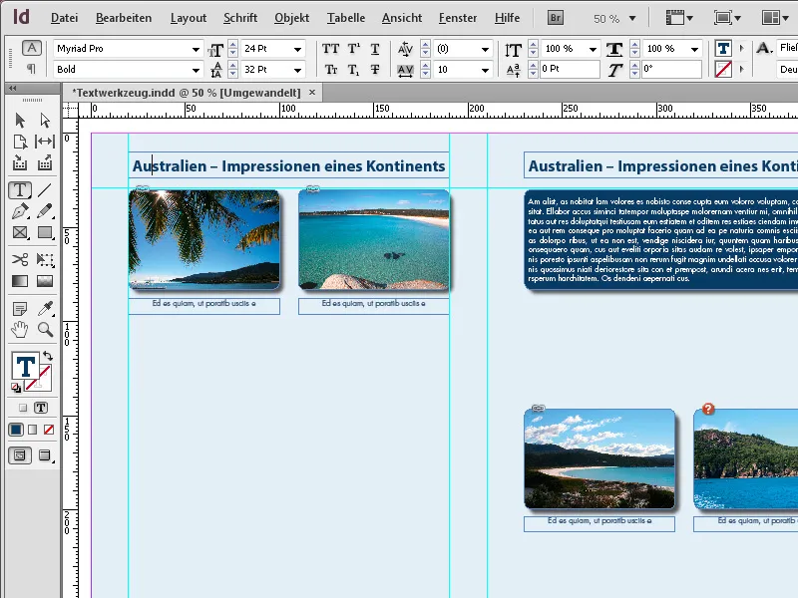This screenshot has height=598, width=798.
Task: Click the baseline shift 0 Pt field
Action: coord(569,69)
